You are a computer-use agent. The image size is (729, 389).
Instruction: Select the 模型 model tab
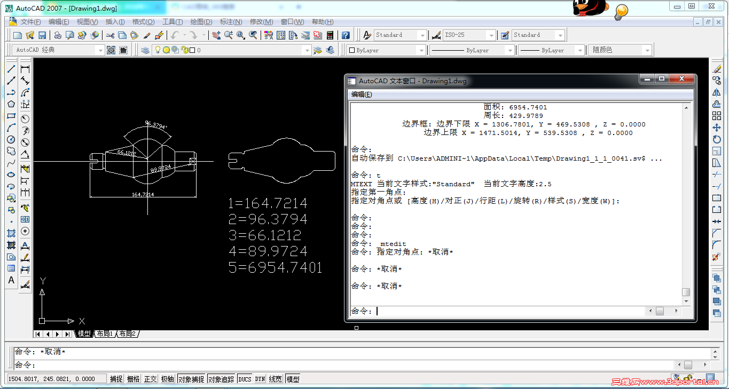(84, 334)
